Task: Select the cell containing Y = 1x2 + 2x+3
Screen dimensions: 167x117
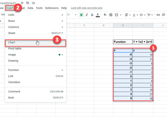Action: pos(143,42)
